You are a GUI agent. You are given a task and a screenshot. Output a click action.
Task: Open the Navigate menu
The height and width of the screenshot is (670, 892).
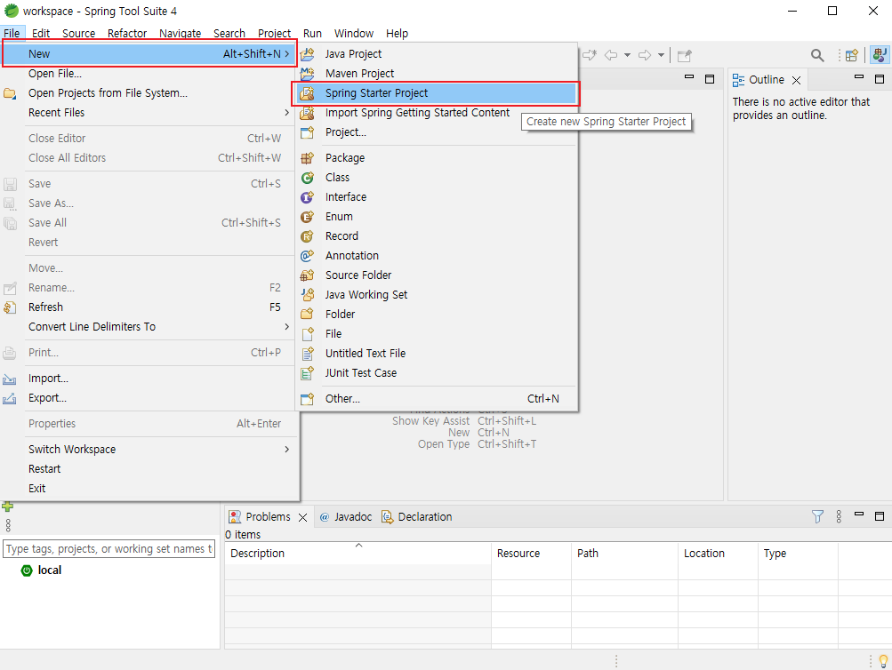click(x=181, y=34)
